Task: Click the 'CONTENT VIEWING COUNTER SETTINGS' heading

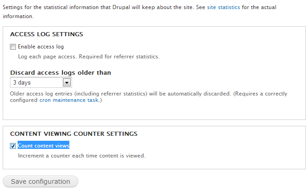Action: click(74, 134)
